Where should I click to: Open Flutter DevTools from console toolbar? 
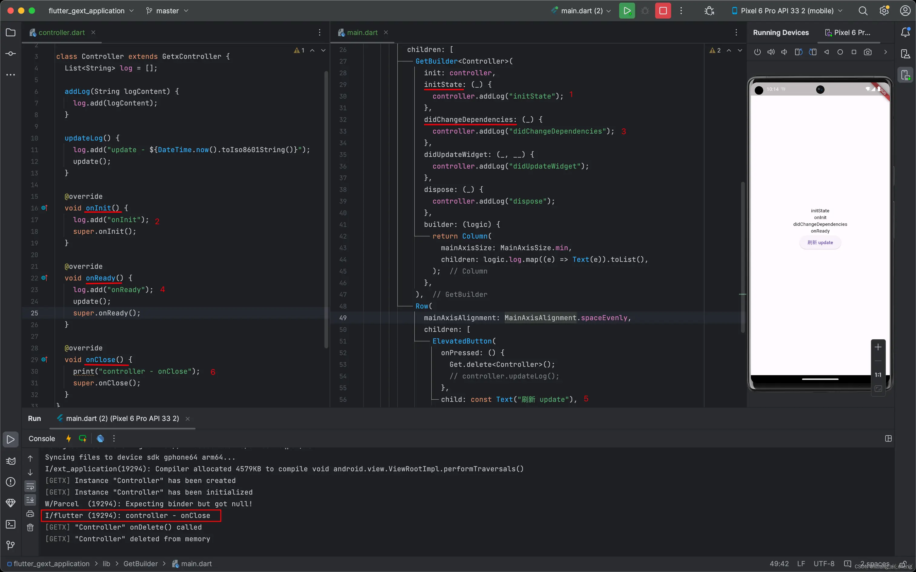click(100, 438)
